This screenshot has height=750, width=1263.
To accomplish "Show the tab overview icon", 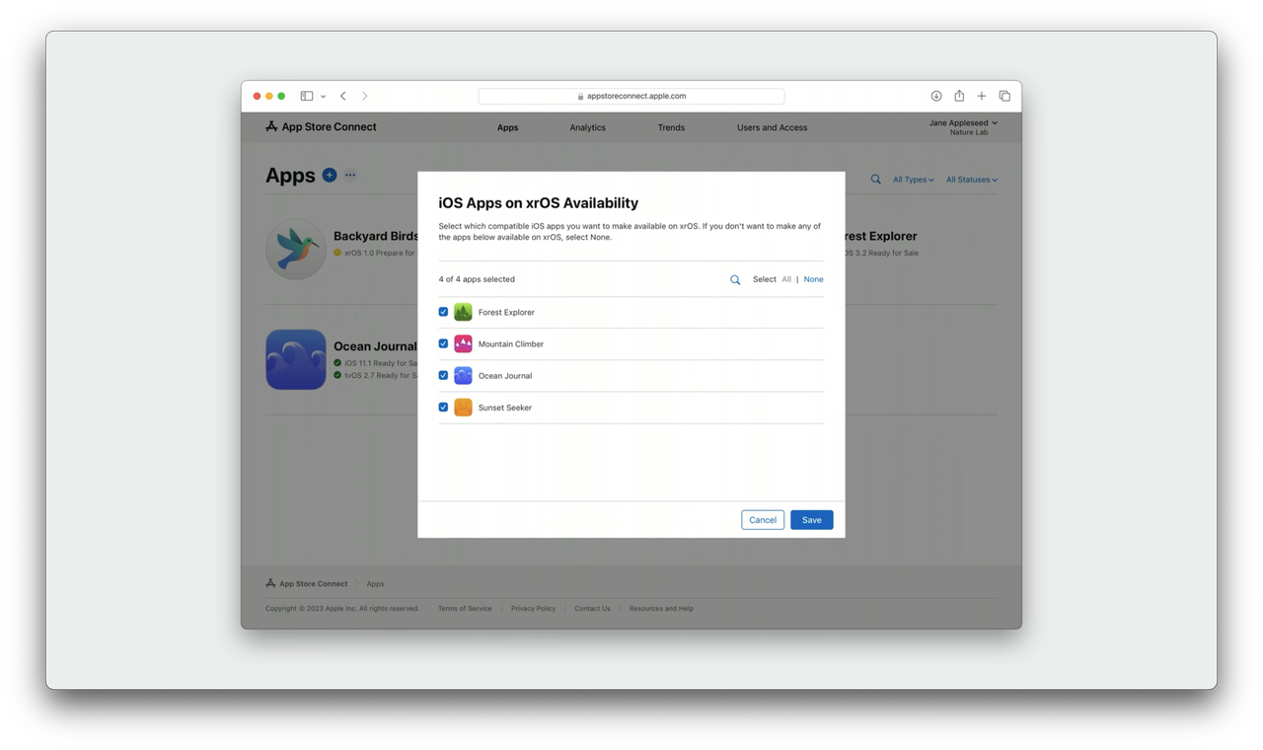I will pos(1004,96).
